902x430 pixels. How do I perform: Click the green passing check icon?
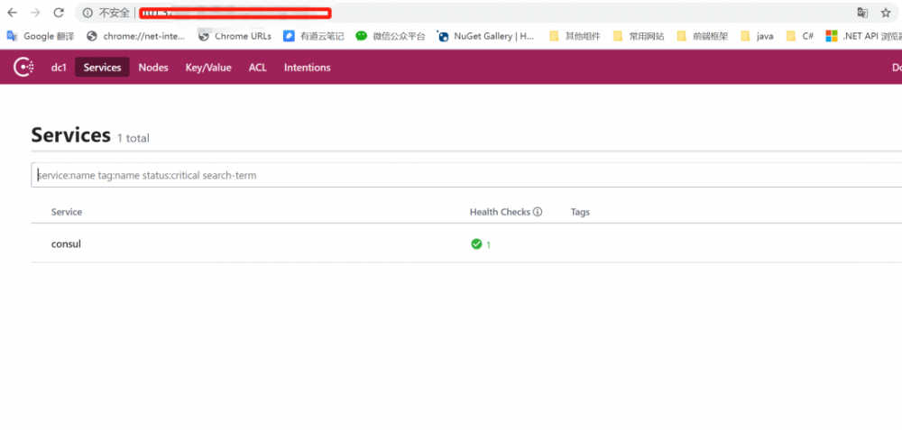coord(476,244)
